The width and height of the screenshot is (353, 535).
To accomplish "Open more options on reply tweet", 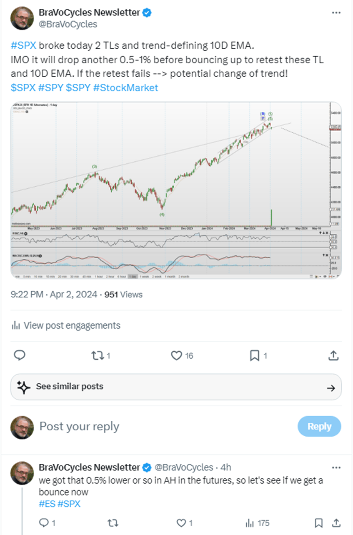I will pyautogui.click(x=336, y=467).
